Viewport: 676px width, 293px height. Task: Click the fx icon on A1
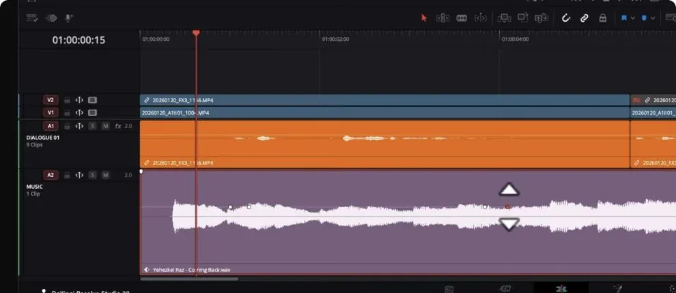tap(117, 126)
